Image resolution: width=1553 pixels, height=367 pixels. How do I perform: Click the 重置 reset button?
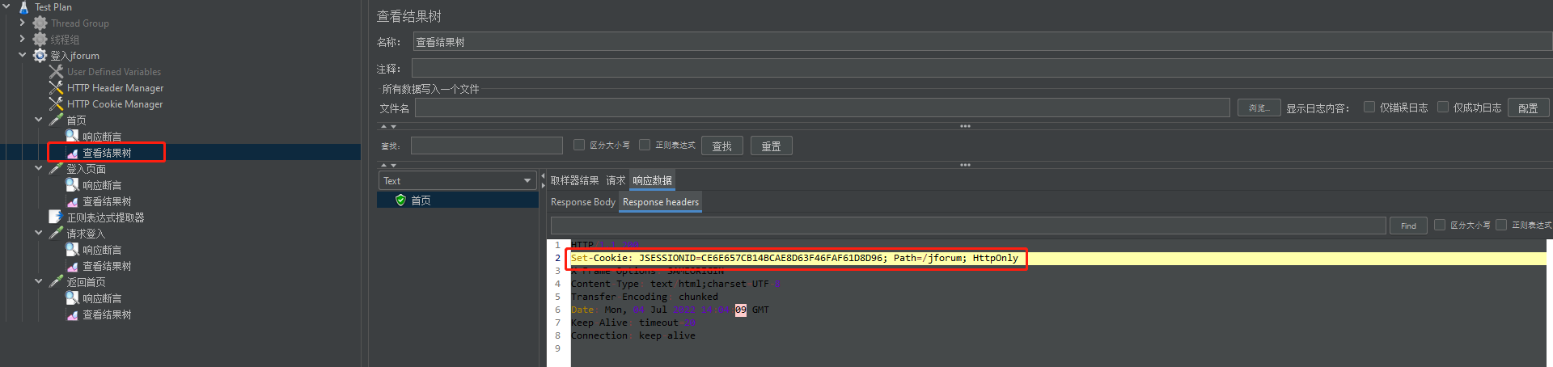771,146
